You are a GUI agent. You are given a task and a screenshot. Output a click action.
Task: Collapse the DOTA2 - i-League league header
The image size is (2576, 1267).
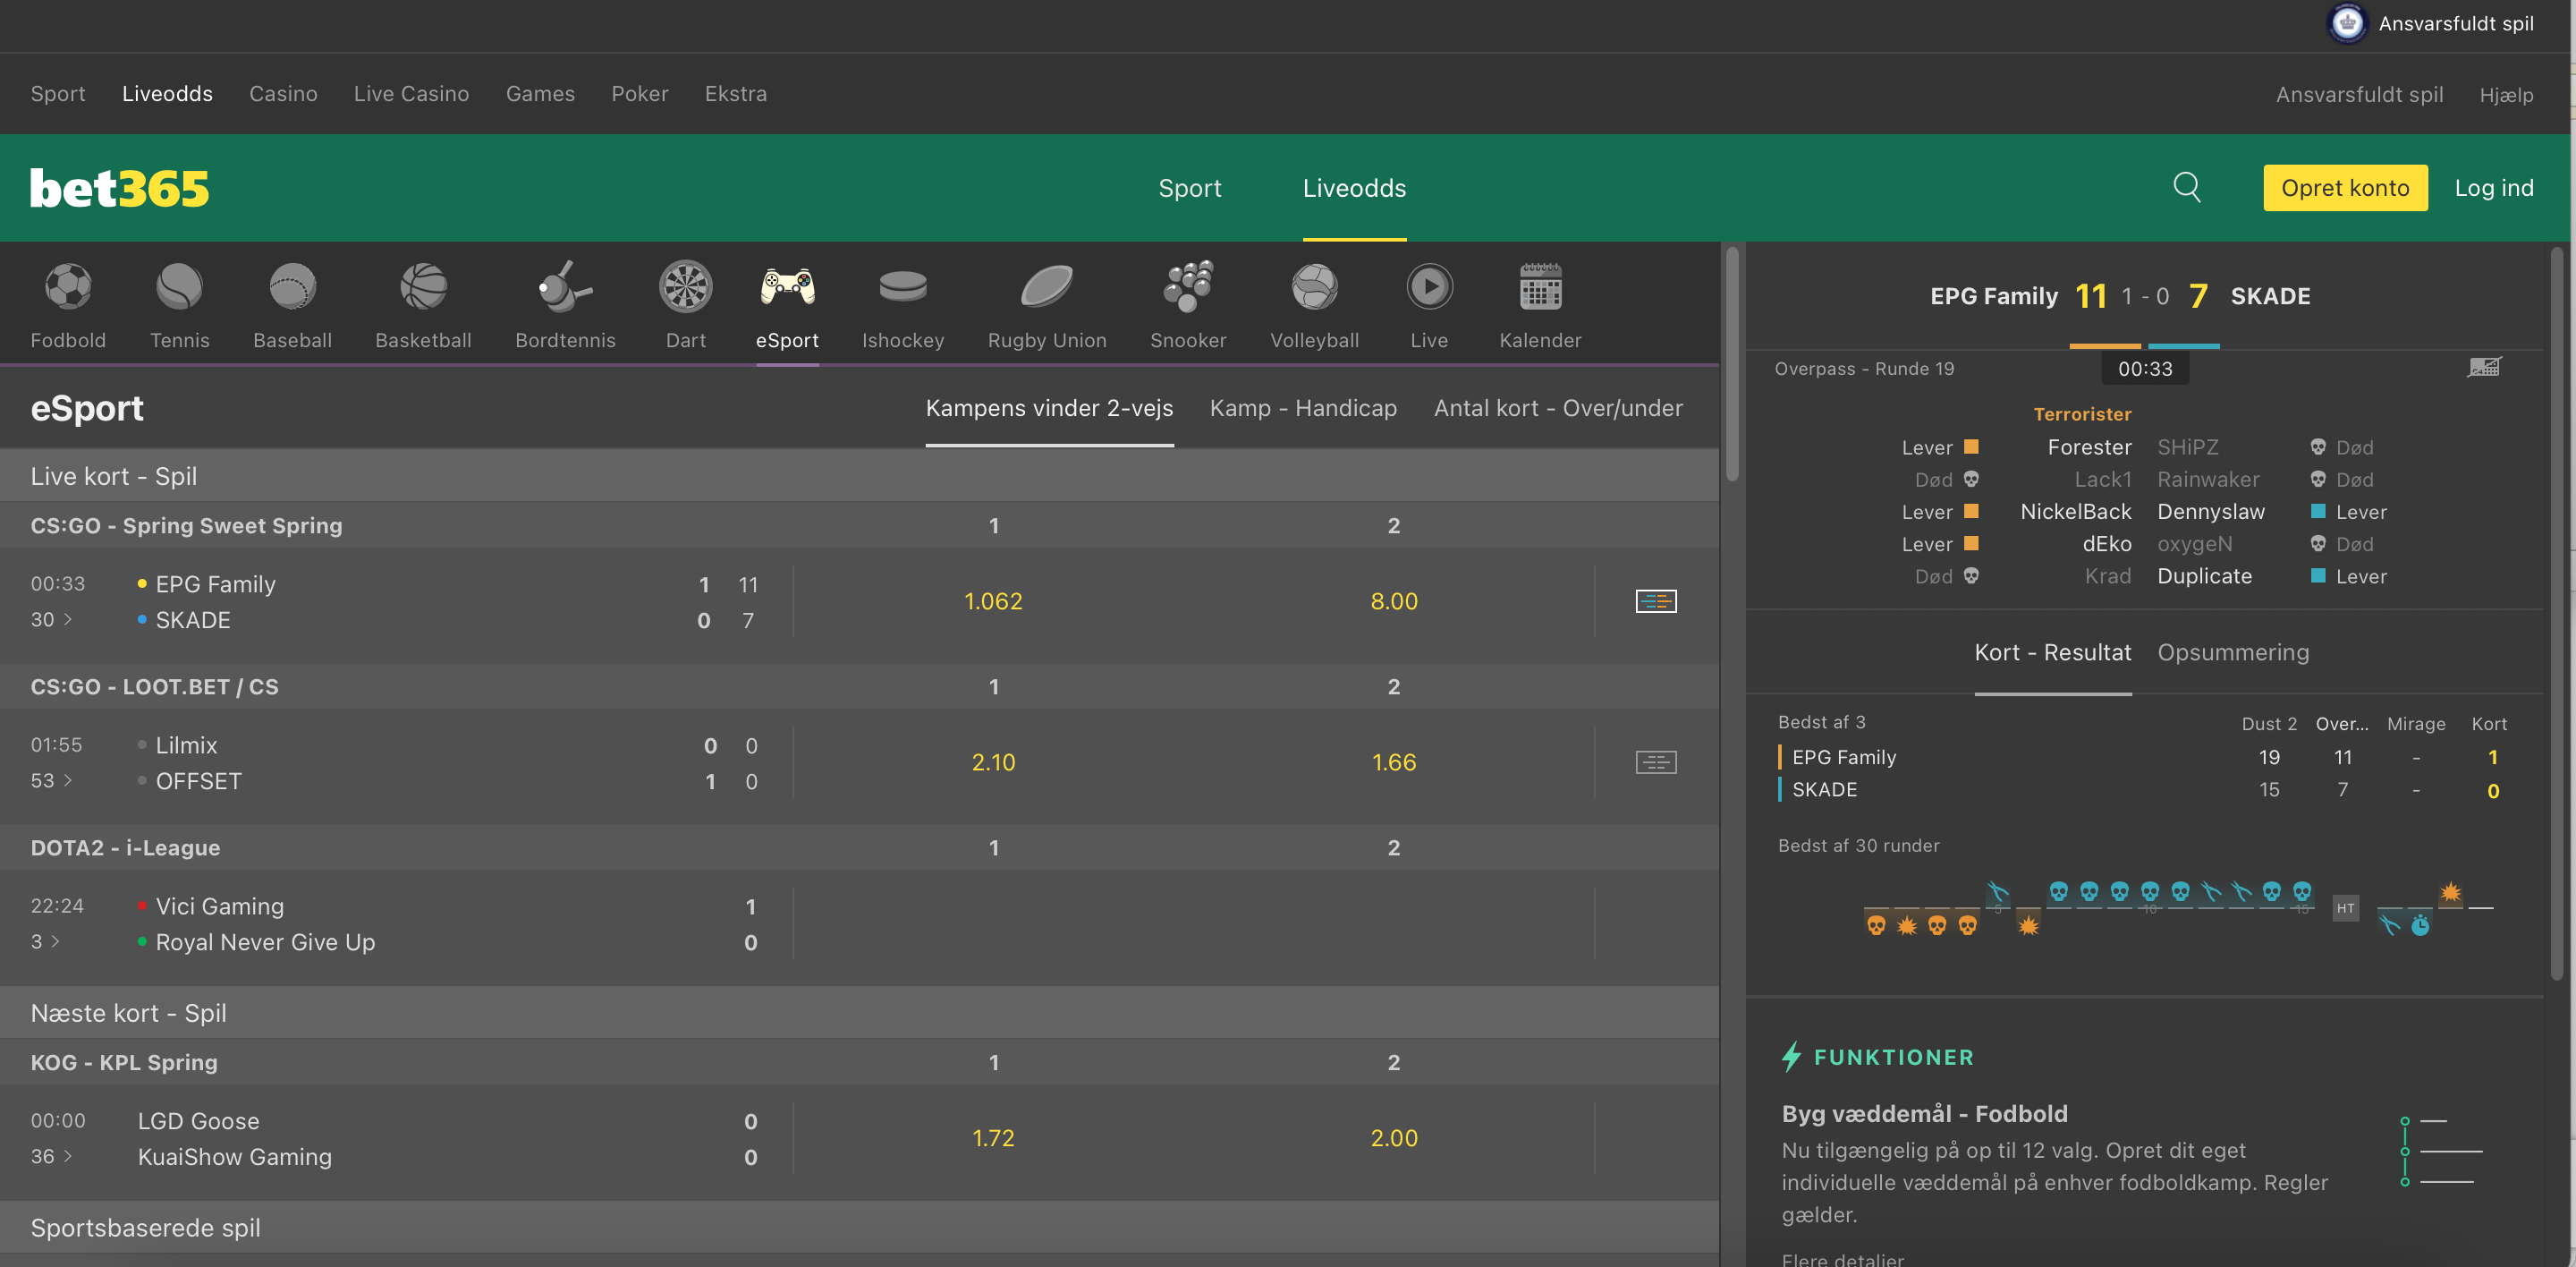pos(859,848)
